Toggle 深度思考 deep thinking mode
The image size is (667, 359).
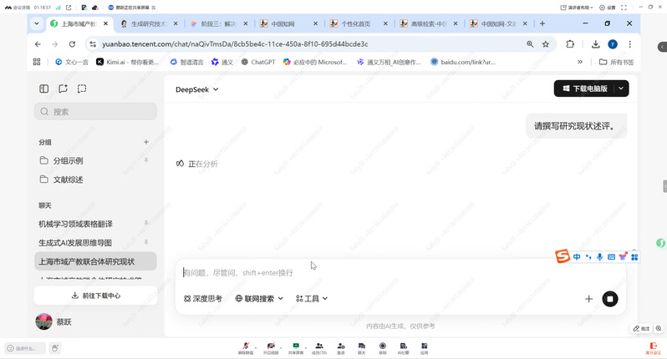(203, 298)
